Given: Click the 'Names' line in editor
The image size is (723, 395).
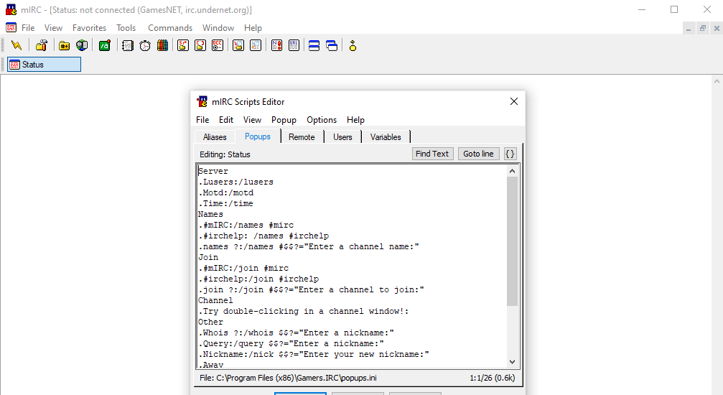Looking at the screenshot, I should pos(210,214).
